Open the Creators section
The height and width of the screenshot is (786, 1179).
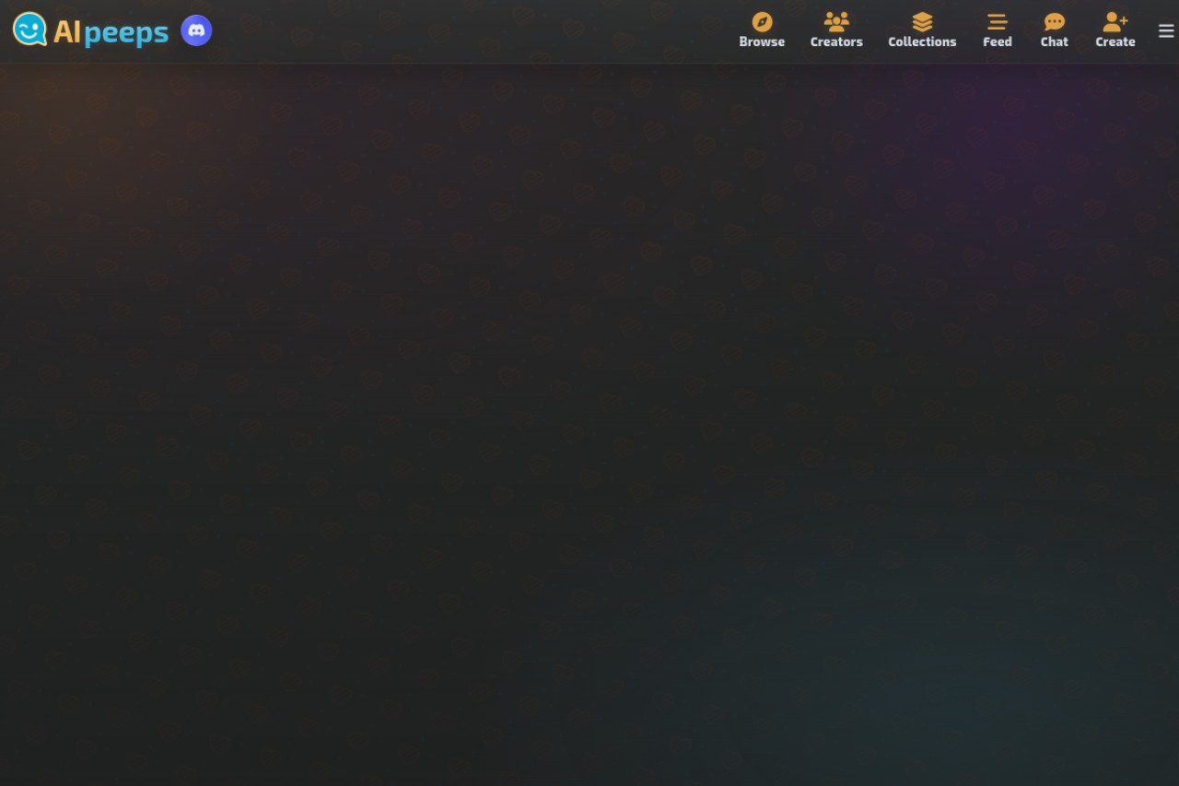(x=836, y=30)
